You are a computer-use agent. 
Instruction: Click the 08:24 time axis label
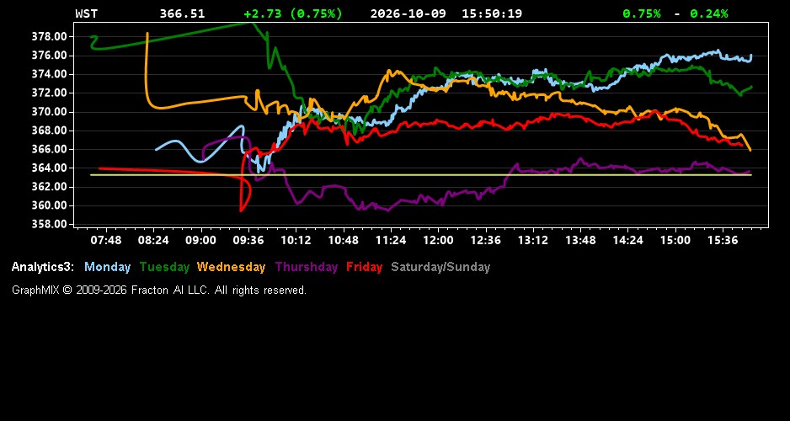coord(153,240)
